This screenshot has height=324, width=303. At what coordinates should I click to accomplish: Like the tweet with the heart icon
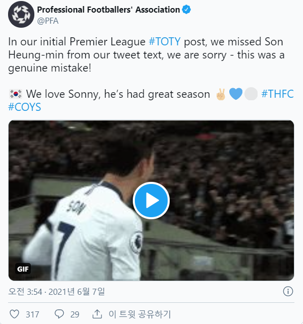[15, 314]
